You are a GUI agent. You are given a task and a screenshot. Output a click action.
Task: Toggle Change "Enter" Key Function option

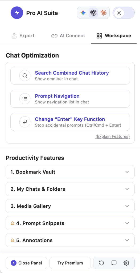pyautogui.click(x=70, y=122)
